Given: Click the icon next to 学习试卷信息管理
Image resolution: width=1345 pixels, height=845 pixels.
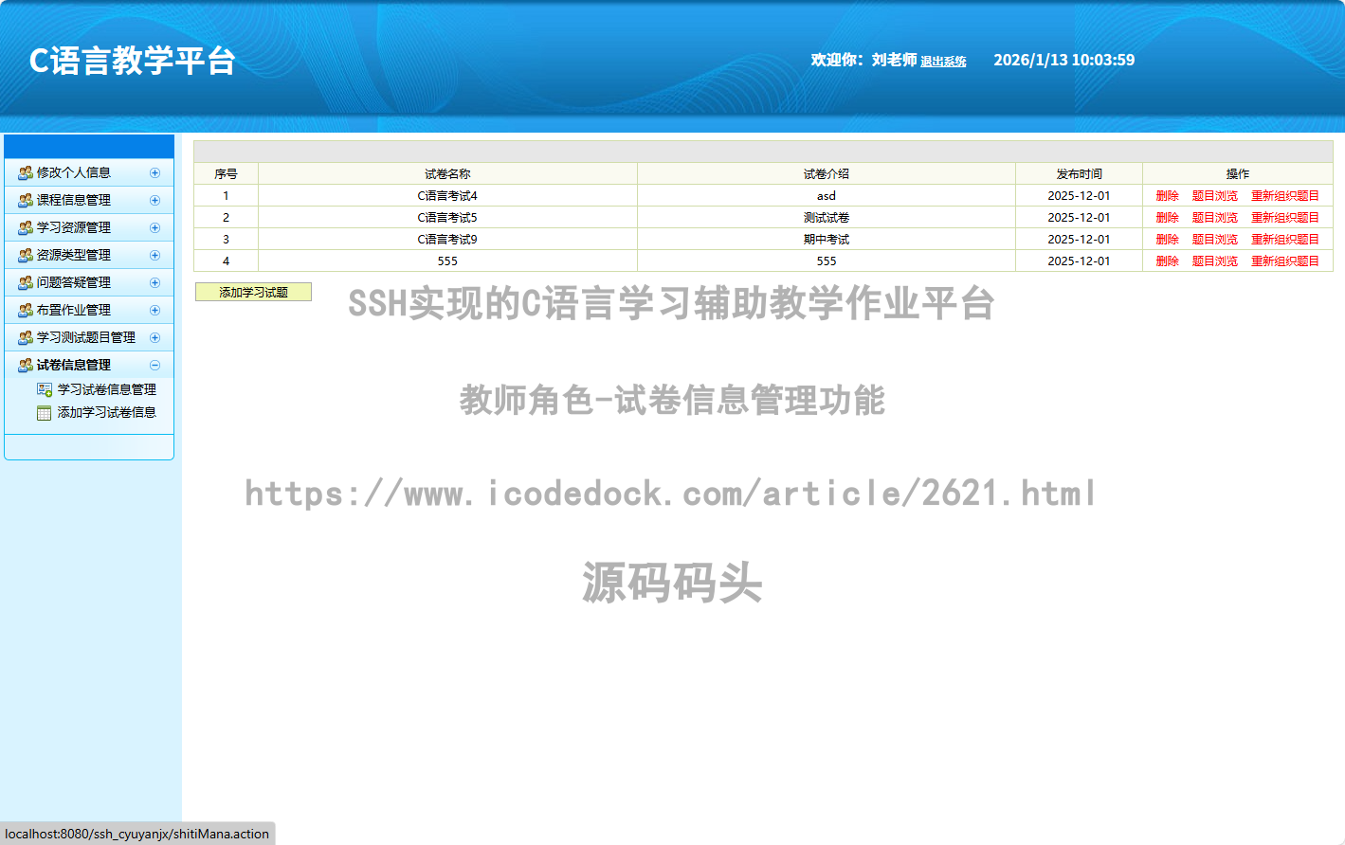Looking at the screenshot, I should point(45,389).
